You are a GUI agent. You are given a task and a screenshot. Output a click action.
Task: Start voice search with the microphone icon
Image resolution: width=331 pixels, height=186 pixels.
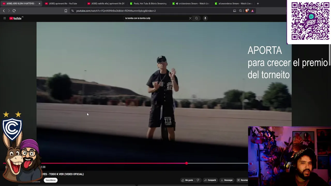[x=205, y=18]
